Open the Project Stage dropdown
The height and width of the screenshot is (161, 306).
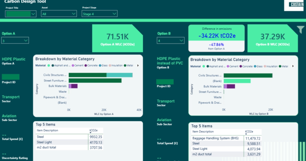(114, 14)
